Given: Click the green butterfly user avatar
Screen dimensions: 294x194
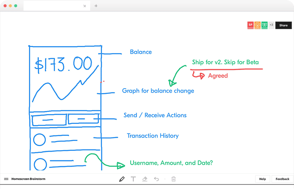Looking at the screenshot, I should click(x=264, y=25).
